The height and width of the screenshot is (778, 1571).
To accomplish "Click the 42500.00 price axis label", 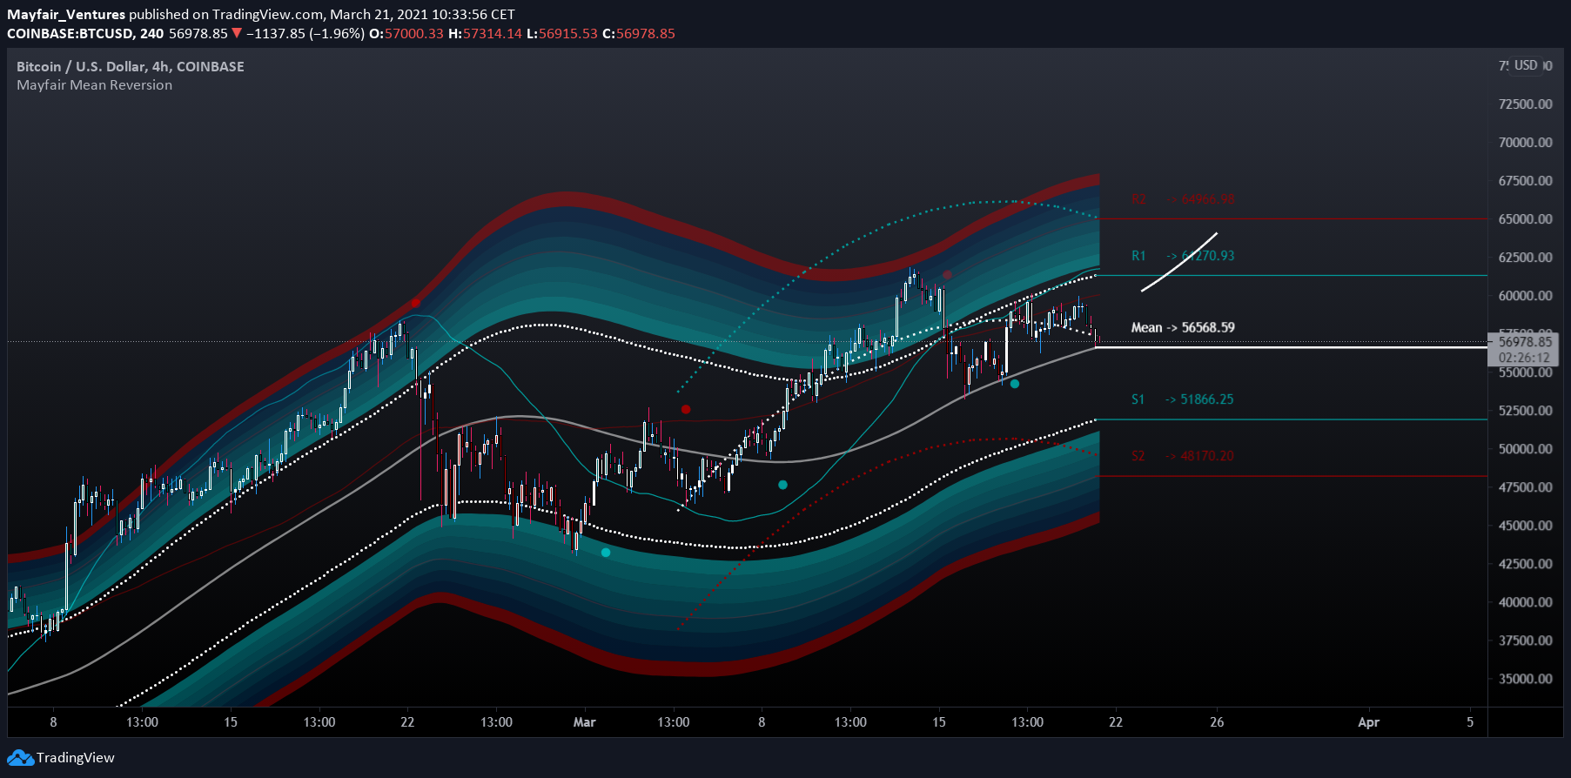I will 1525,564.
